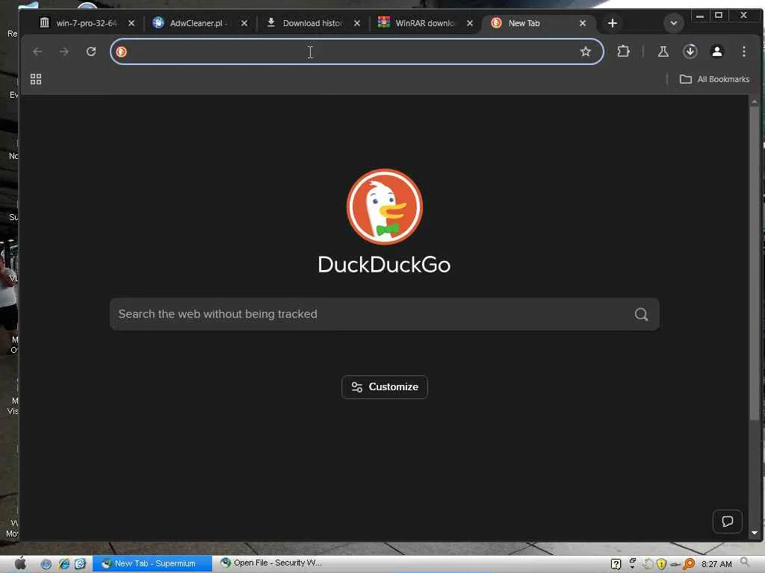
Task: Click the page scroll down arrow
Action: click(x=755, y=533)
